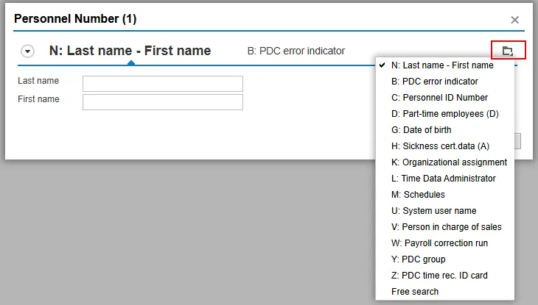This screenshot has height=305, width=538.
Task: Select V: Person in charge of sales
Action: tap(447, 227)
